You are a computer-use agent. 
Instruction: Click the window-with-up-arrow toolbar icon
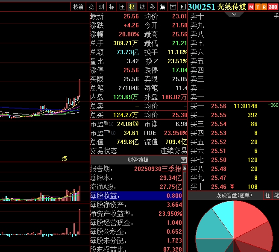(173, 7)
